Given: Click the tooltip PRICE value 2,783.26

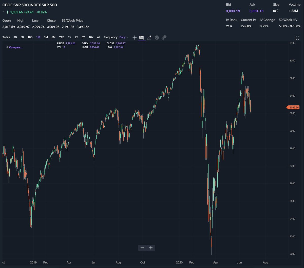Looking at the screenshot, I should pos(70,44).
